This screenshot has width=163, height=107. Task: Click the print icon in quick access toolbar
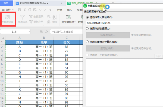(x=30, y=10)
